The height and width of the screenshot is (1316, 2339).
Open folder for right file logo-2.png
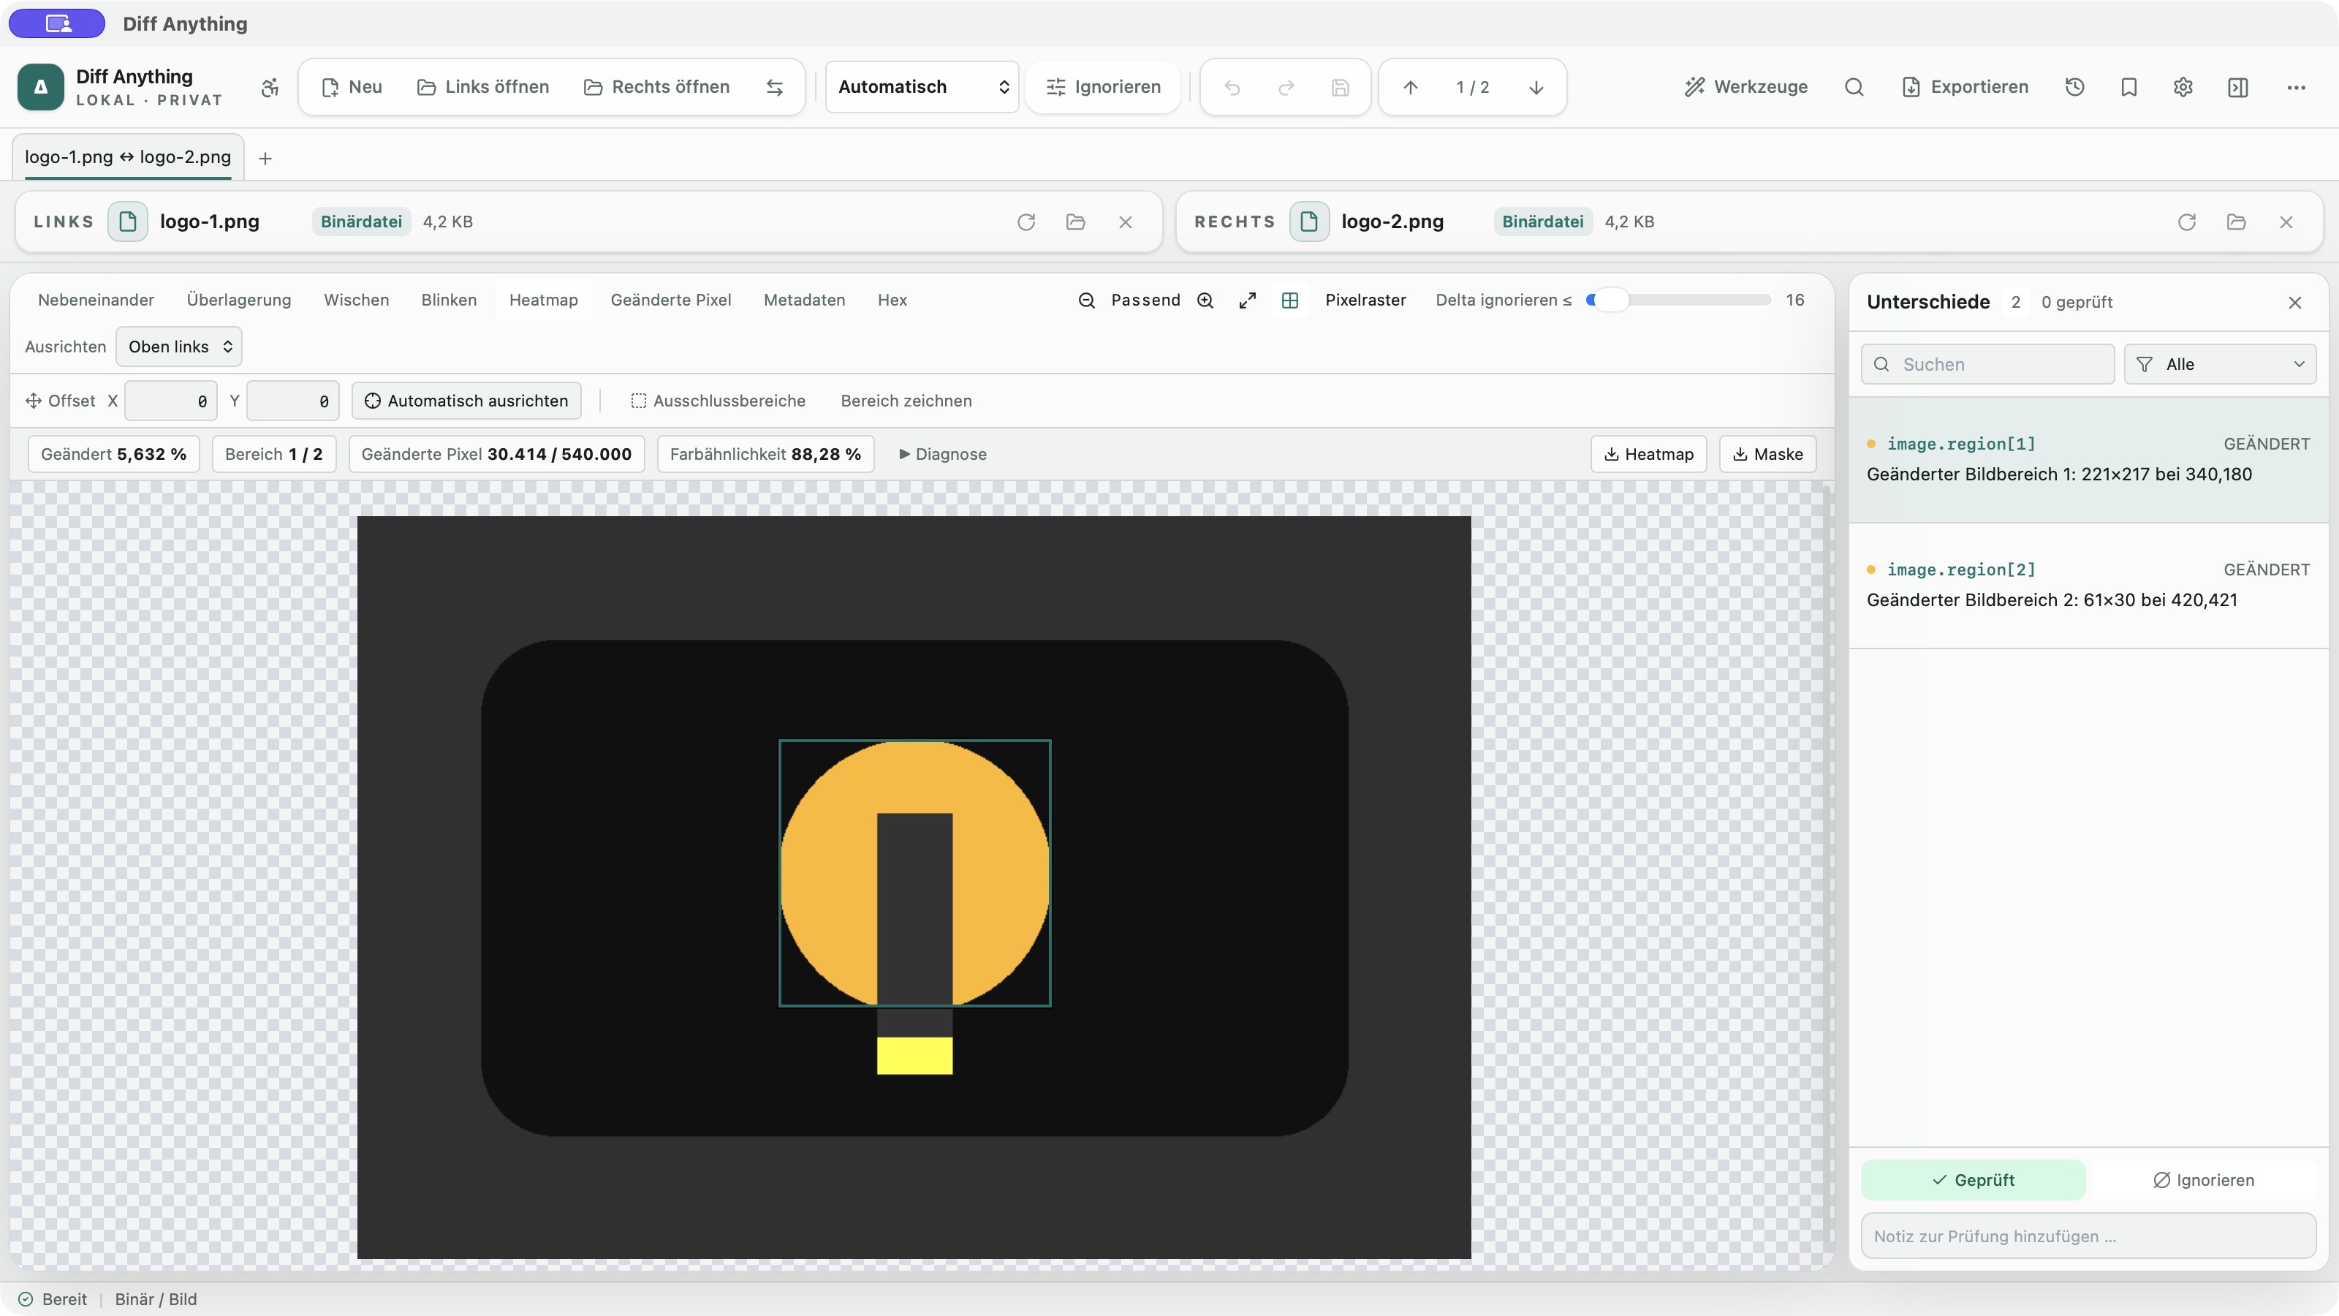2237,222
